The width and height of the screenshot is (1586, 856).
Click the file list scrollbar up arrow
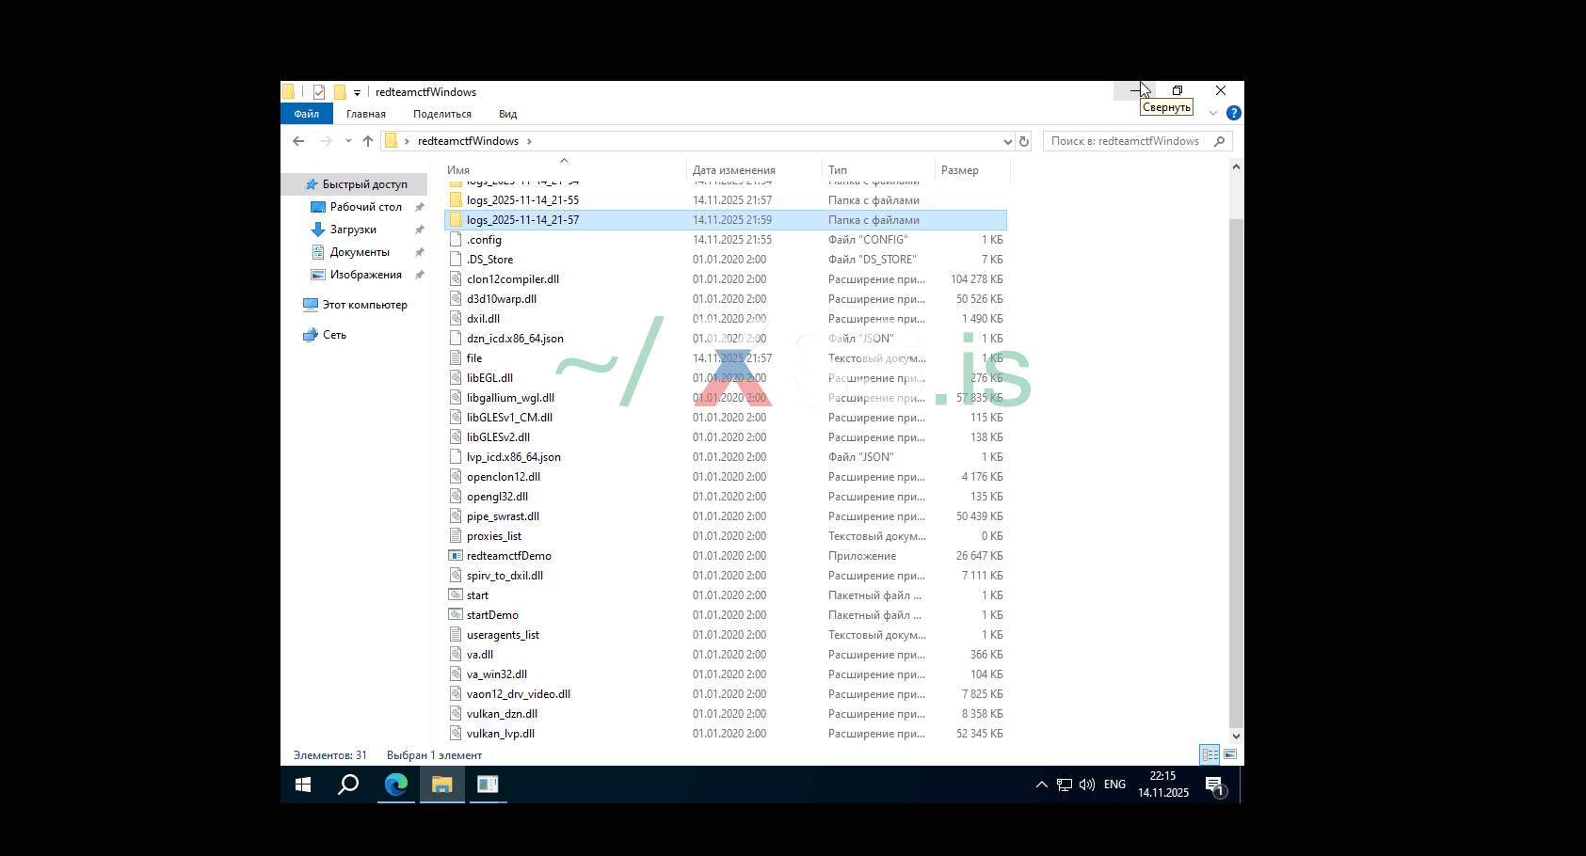click(x=1236, y=166)
